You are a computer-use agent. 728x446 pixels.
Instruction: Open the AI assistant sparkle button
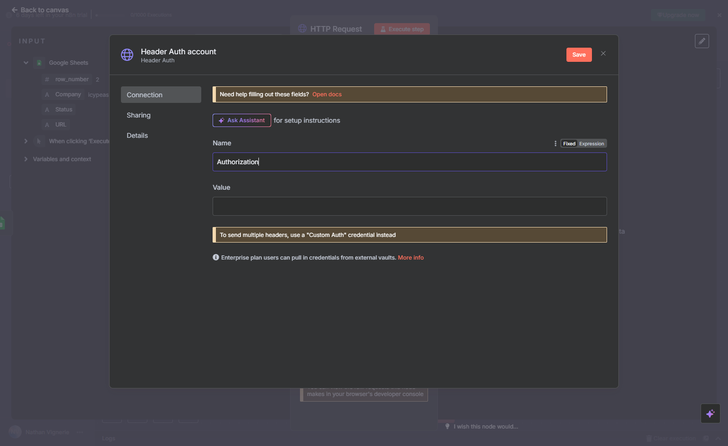(710, 413)
